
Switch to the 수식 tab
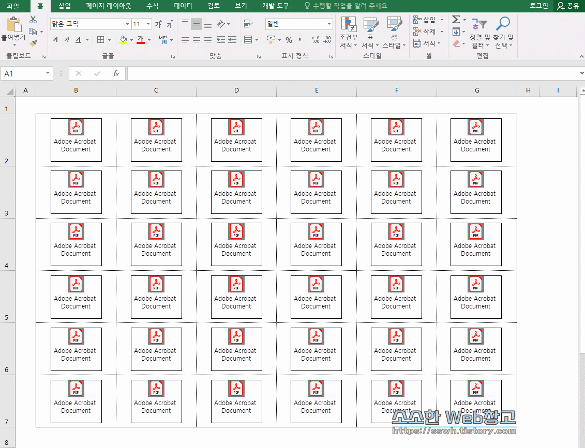[152, 6]
